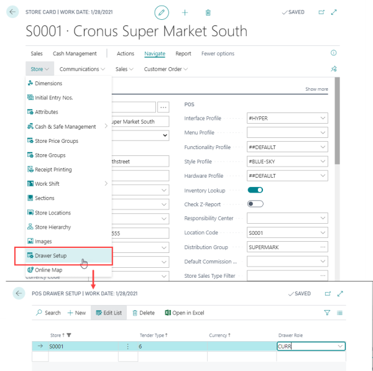Click the info icon beside Fewer options
Image resolution: width=373 pixels, height=371 pixels.
(333, 53)
